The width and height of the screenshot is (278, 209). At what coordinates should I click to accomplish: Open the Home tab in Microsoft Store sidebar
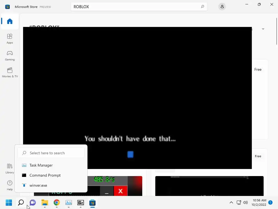tap(10, 21)
